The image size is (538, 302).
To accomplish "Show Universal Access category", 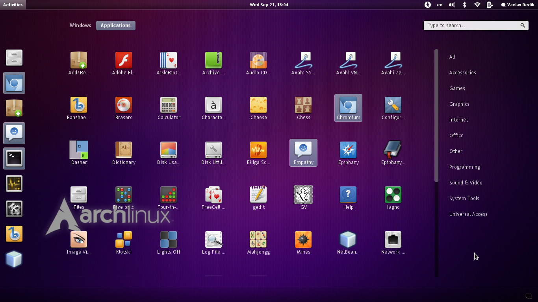I will point(468,214).
